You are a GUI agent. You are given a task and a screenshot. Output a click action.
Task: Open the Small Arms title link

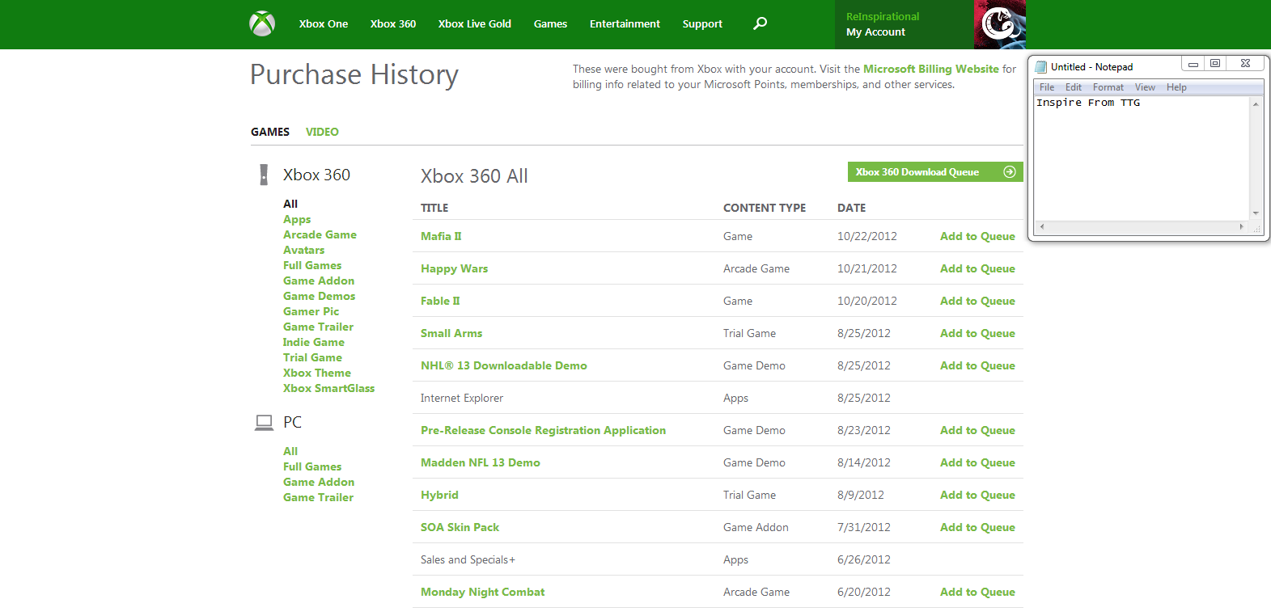(x=451, y=333)
